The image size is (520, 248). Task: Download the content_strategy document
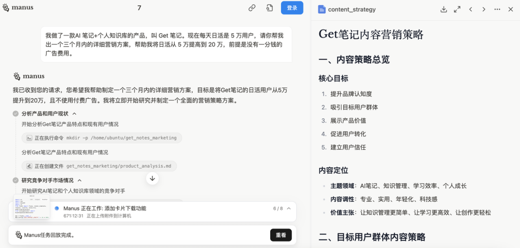(x=443, y=9)
